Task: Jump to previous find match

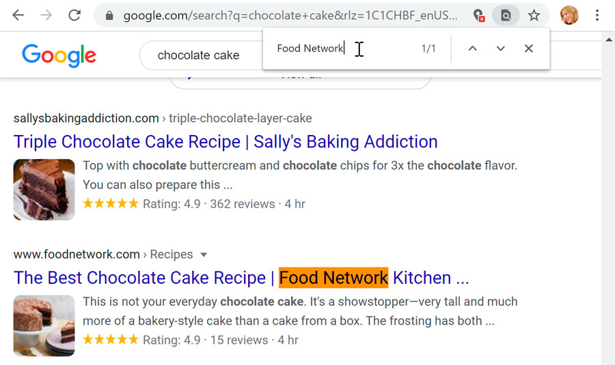Action: (x=473, y=48)
